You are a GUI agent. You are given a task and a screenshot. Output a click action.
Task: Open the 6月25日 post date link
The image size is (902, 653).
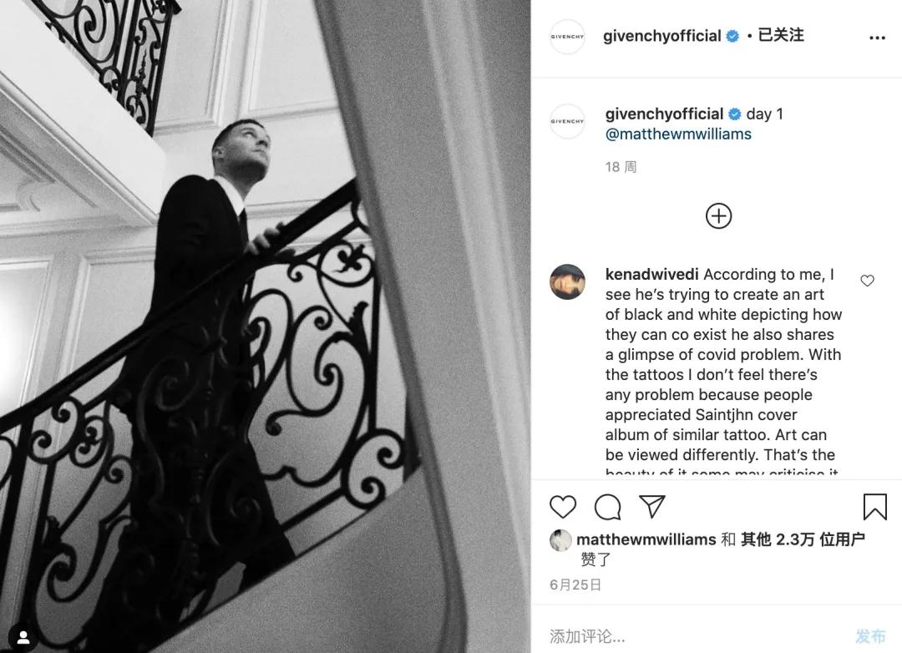point(575,585)
